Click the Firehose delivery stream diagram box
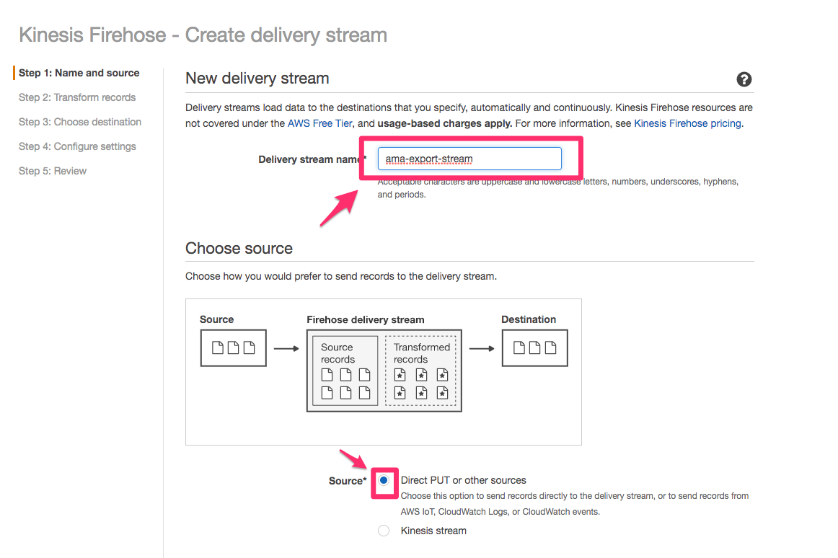Image resolution: width=838 pixels, height=558 pixels. point(384,371)
